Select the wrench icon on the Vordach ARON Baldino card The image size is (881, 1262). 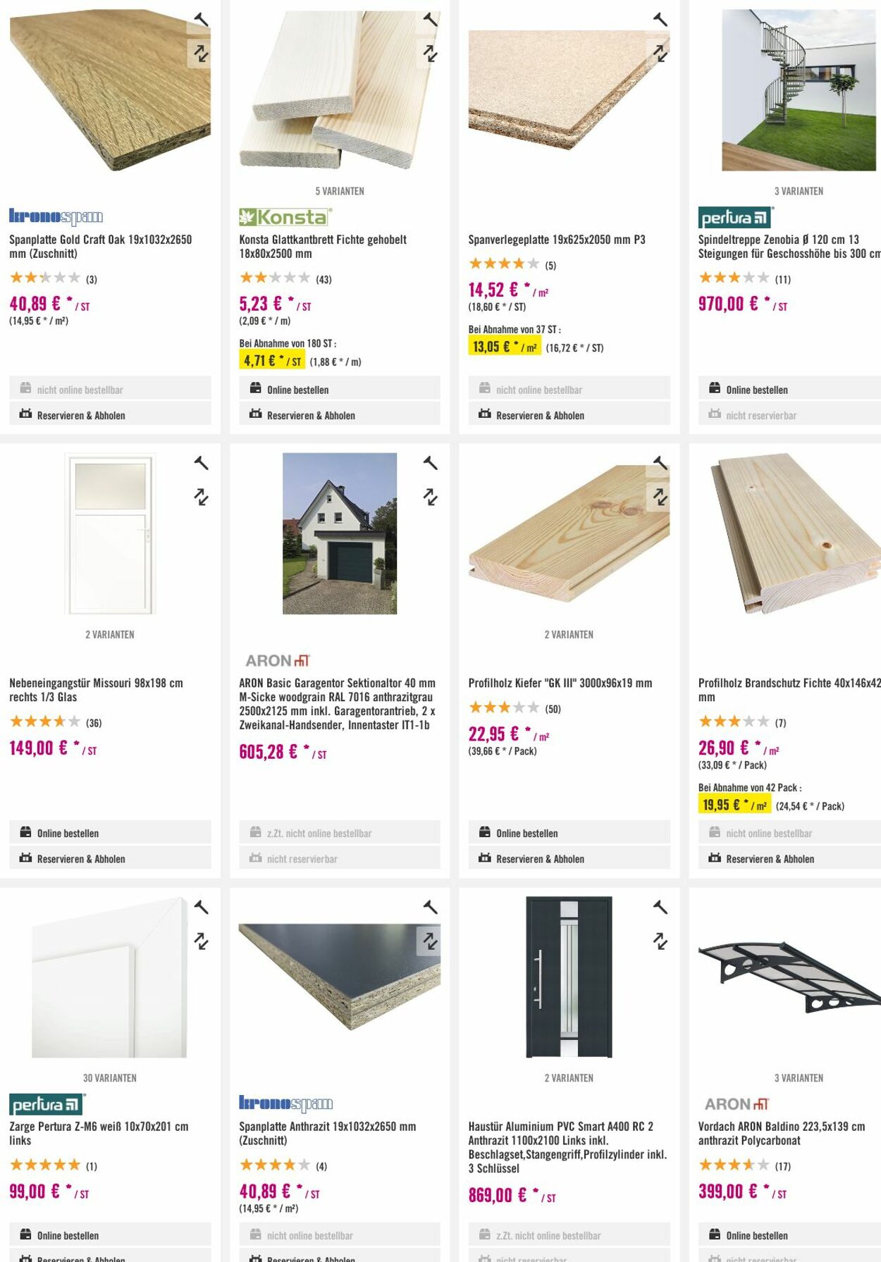[876, 907]
